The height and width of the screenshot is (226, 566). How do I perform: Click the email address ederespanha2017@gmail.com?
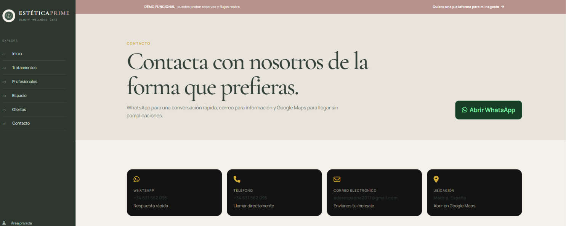366,198
